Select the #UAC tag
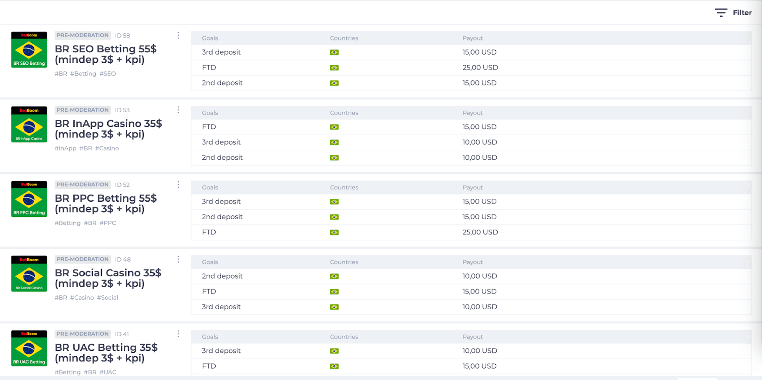Image resolution: width=762 pixels, height=380 pixels. coord(108,372)
